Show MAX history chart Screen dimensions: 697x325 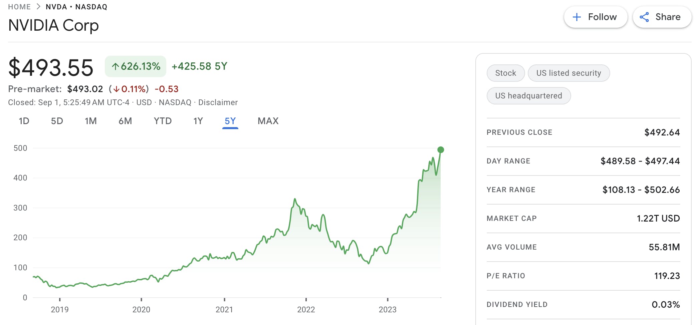[268, 121]
